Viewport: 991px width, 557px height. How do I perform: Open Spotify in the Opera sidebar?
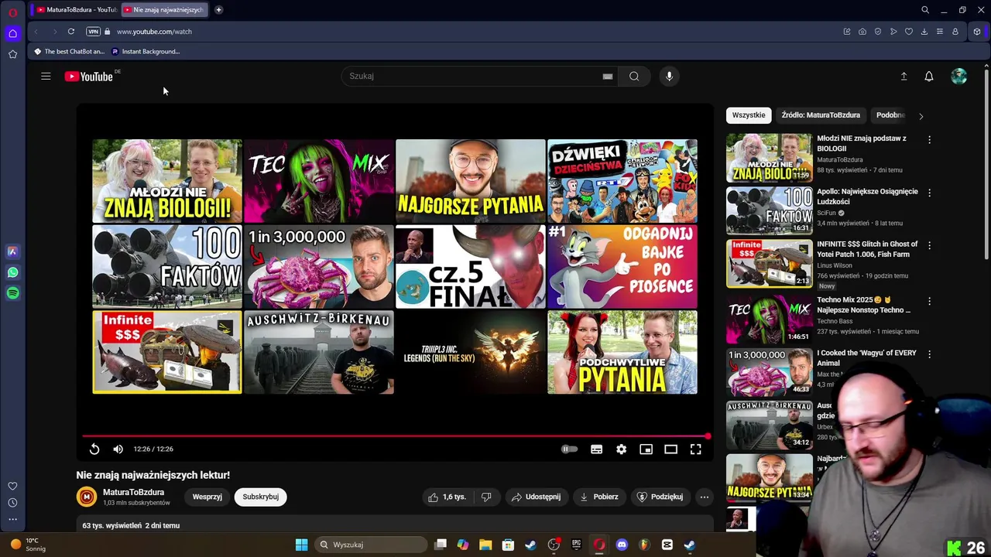pyautogui.click(x=12, y=293)
